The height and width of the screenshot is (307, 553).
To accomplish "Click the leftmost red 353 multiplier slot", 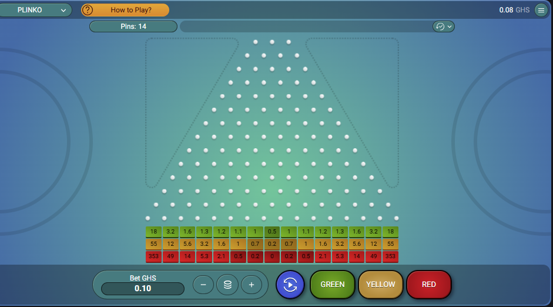I will pyautogui.click(x=153, y=256).
